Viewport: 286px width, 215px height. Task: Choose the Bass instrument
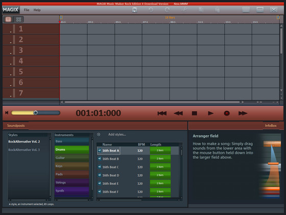[x=71, y=141]
